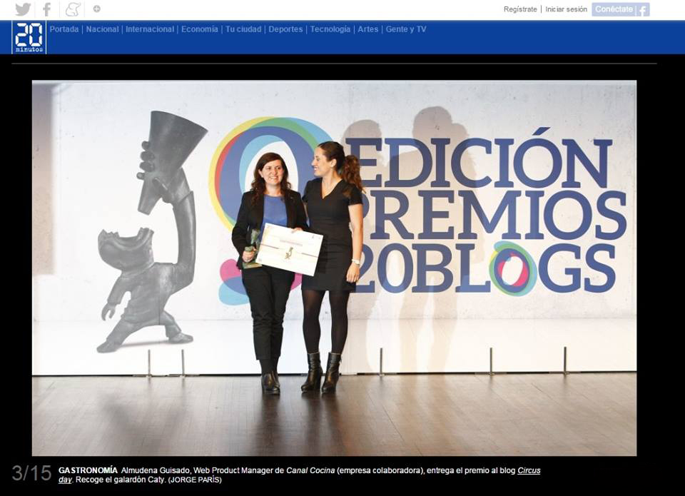
Task: Click the gallery photo of award ceremony
Action: pos(334,268)
